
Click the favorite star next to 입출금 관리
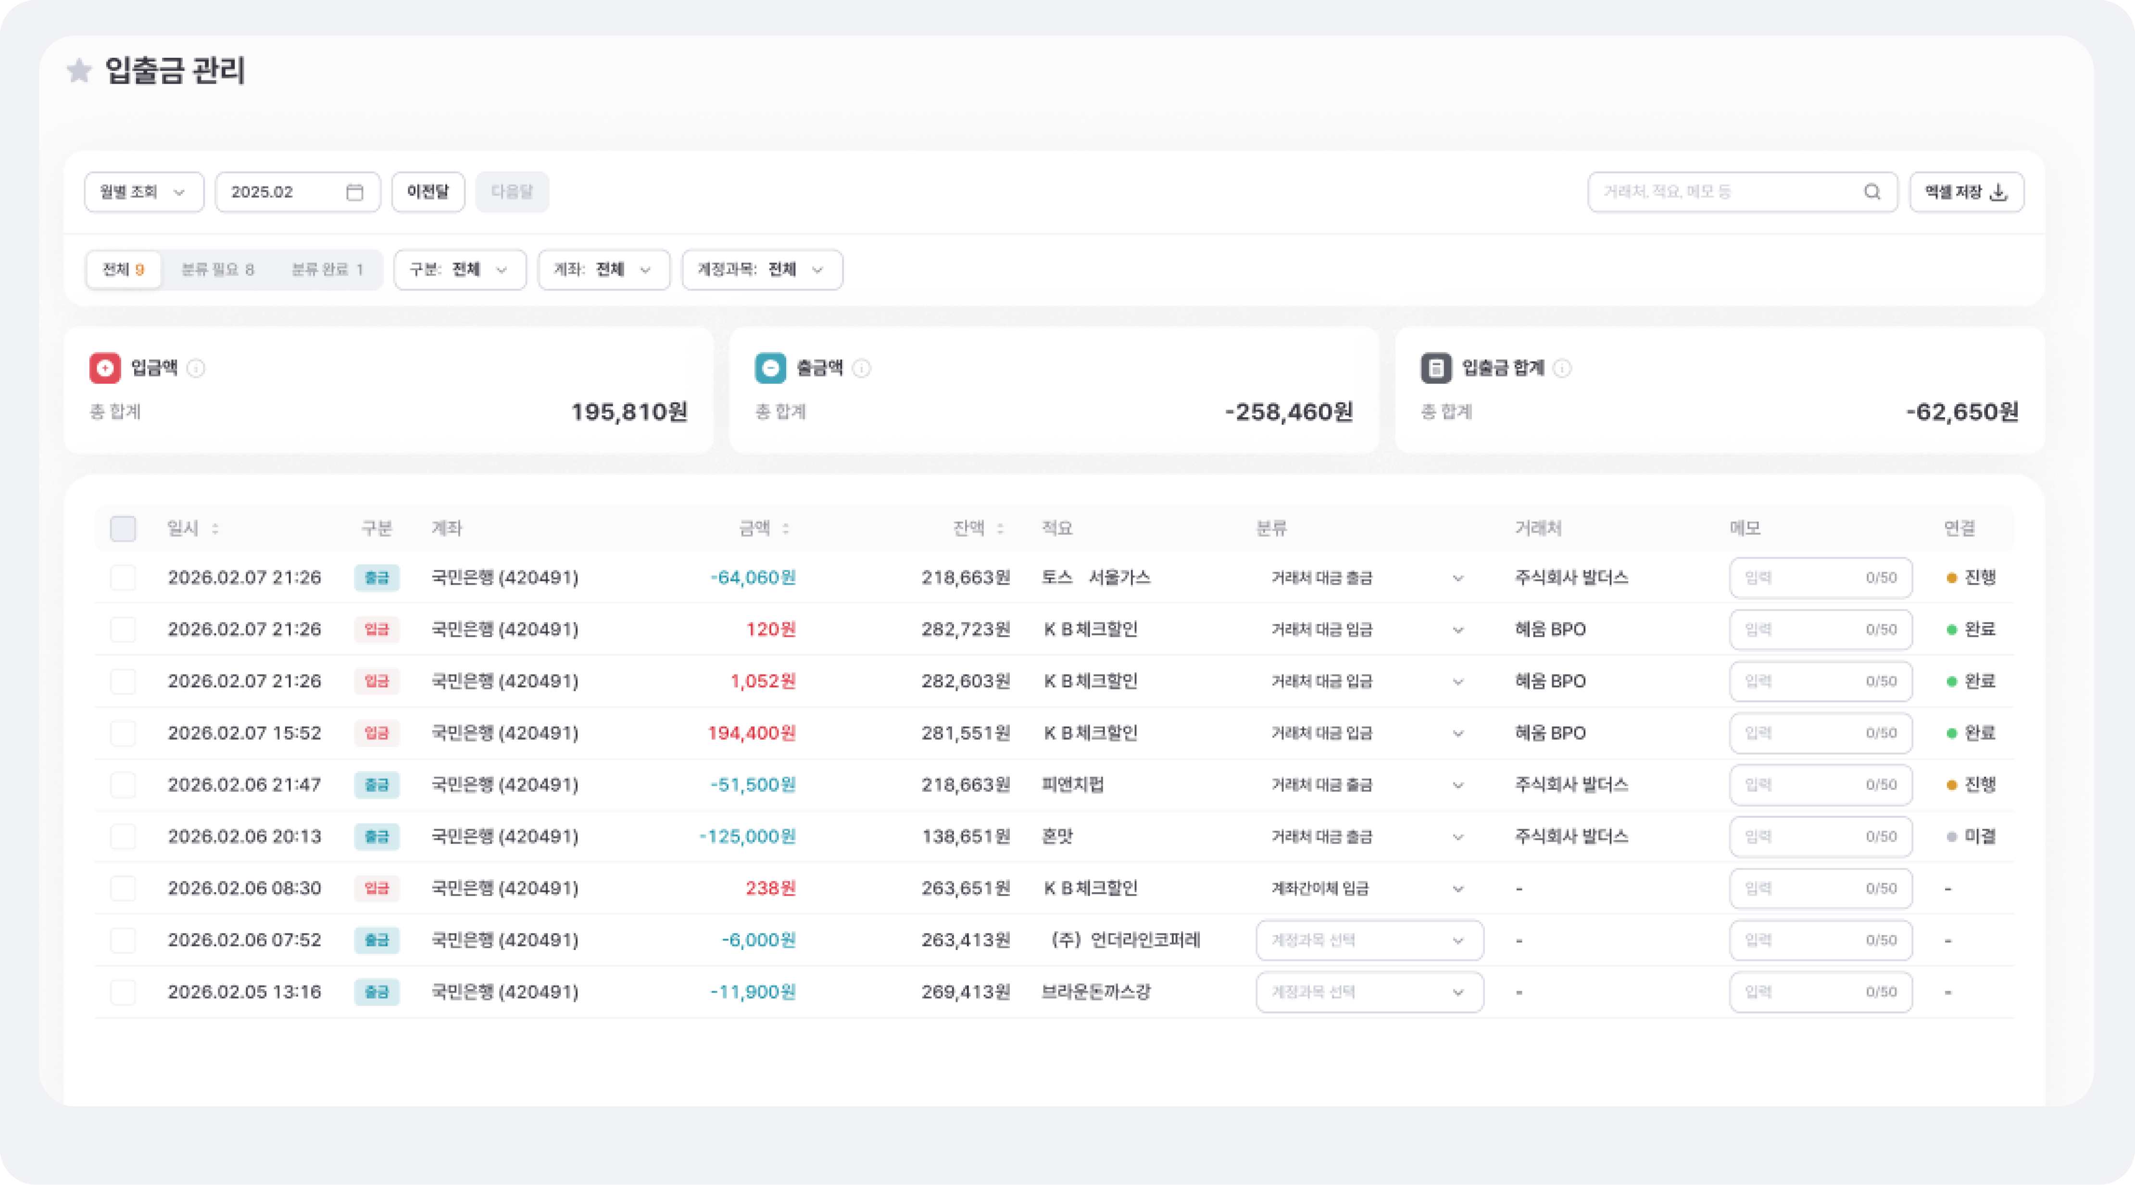click(79, 71)
